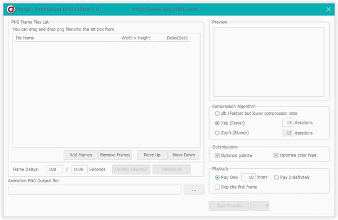Toggle the Optimize color type checkbox
The image size is (338, 220).
click(x=276, y=155)
